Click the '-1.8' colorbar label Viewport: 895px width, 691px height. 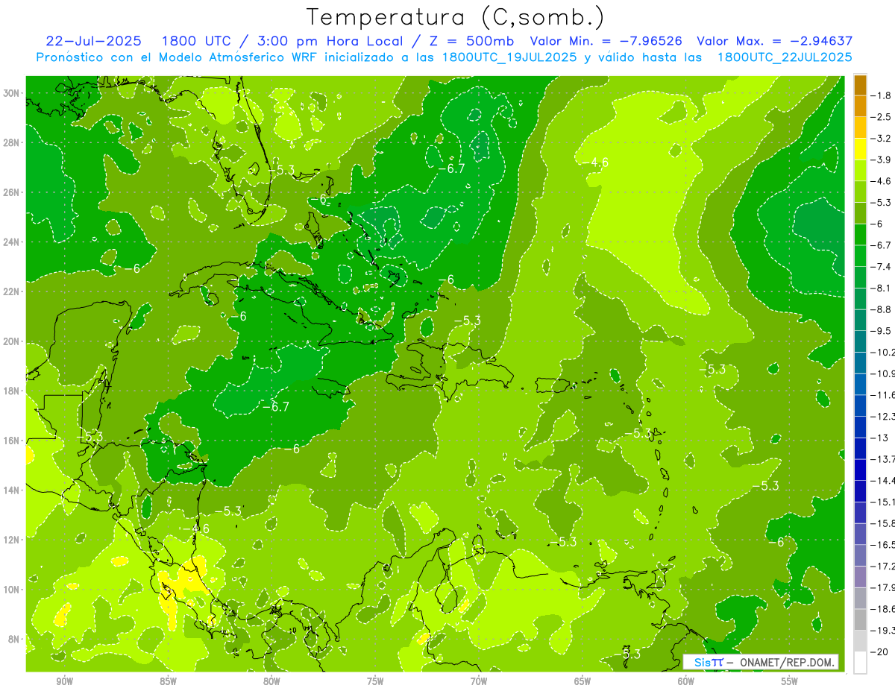pyautogui.click(x=882, y=95)
